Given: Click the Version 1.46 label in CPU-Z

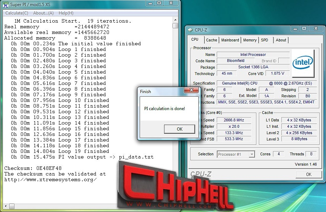Looking at the screenshot, I should click(305, 164).
